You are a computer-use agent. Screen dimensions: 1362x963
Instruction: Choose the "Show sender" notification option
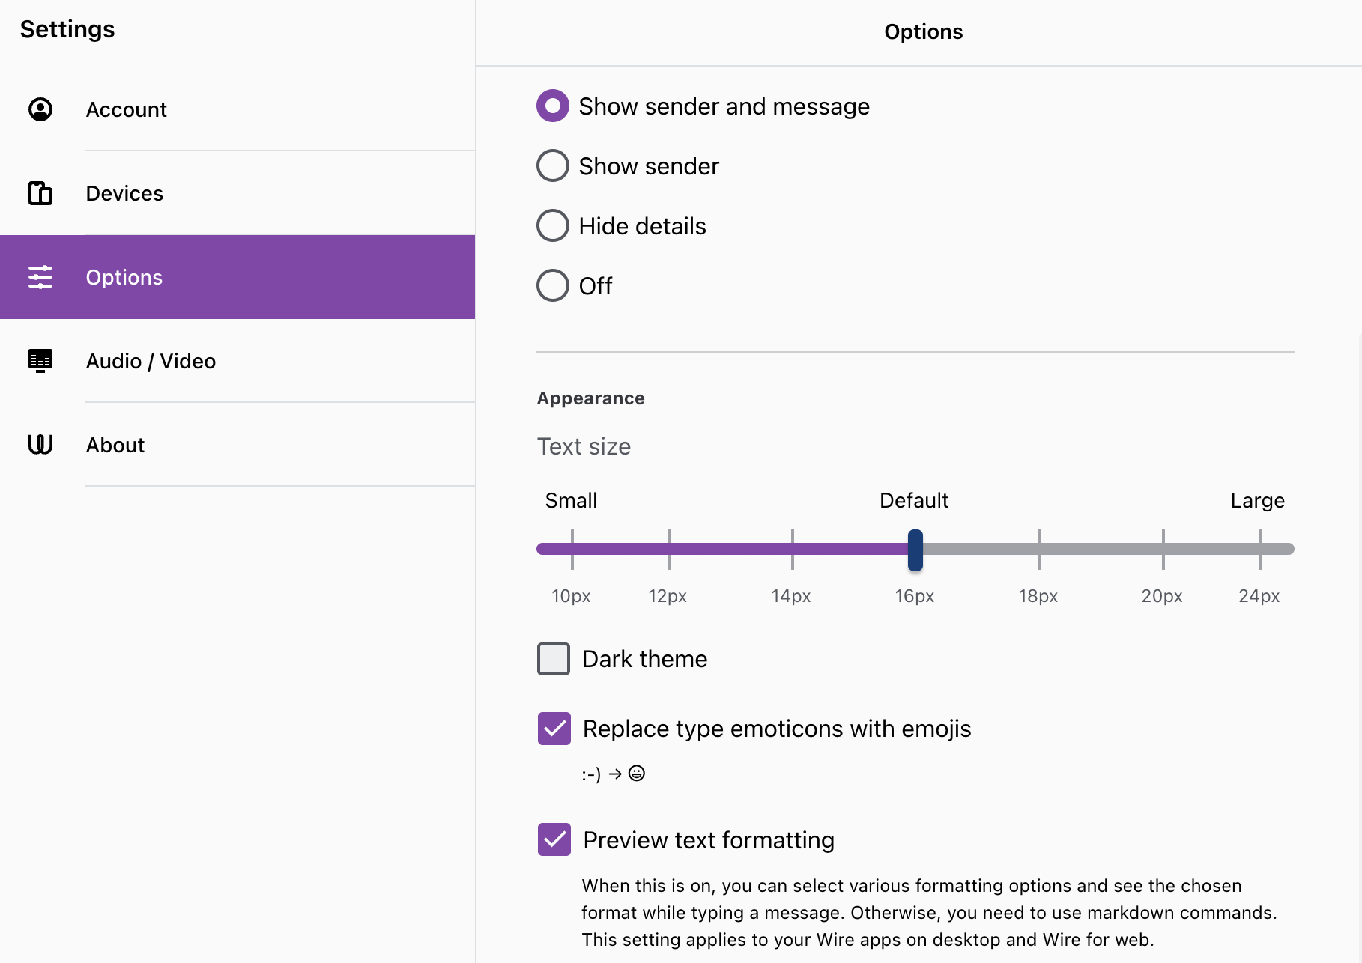[553, 166]
